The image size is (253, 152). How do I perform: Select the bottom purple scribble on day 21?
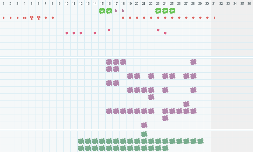click(x=144, y=125)
